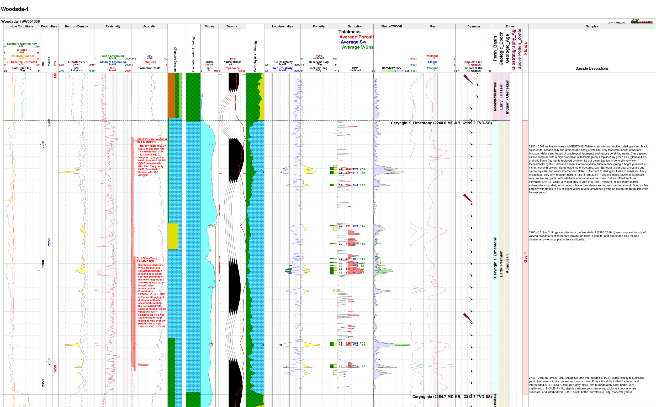656x407 pixels.
Task: Click the Saturation track header
Action: (355, 26)
